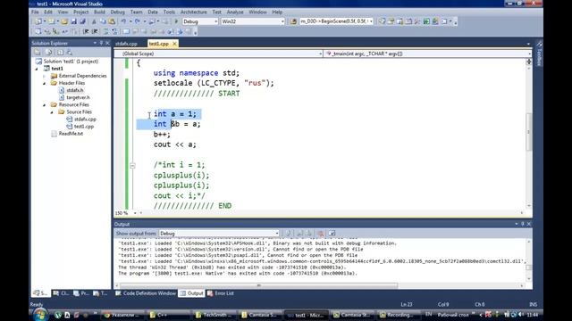Click the Output panel horizontal scrollbar
Image resolution: width=572 pixels, height=321 pixels.
[258, 285]
